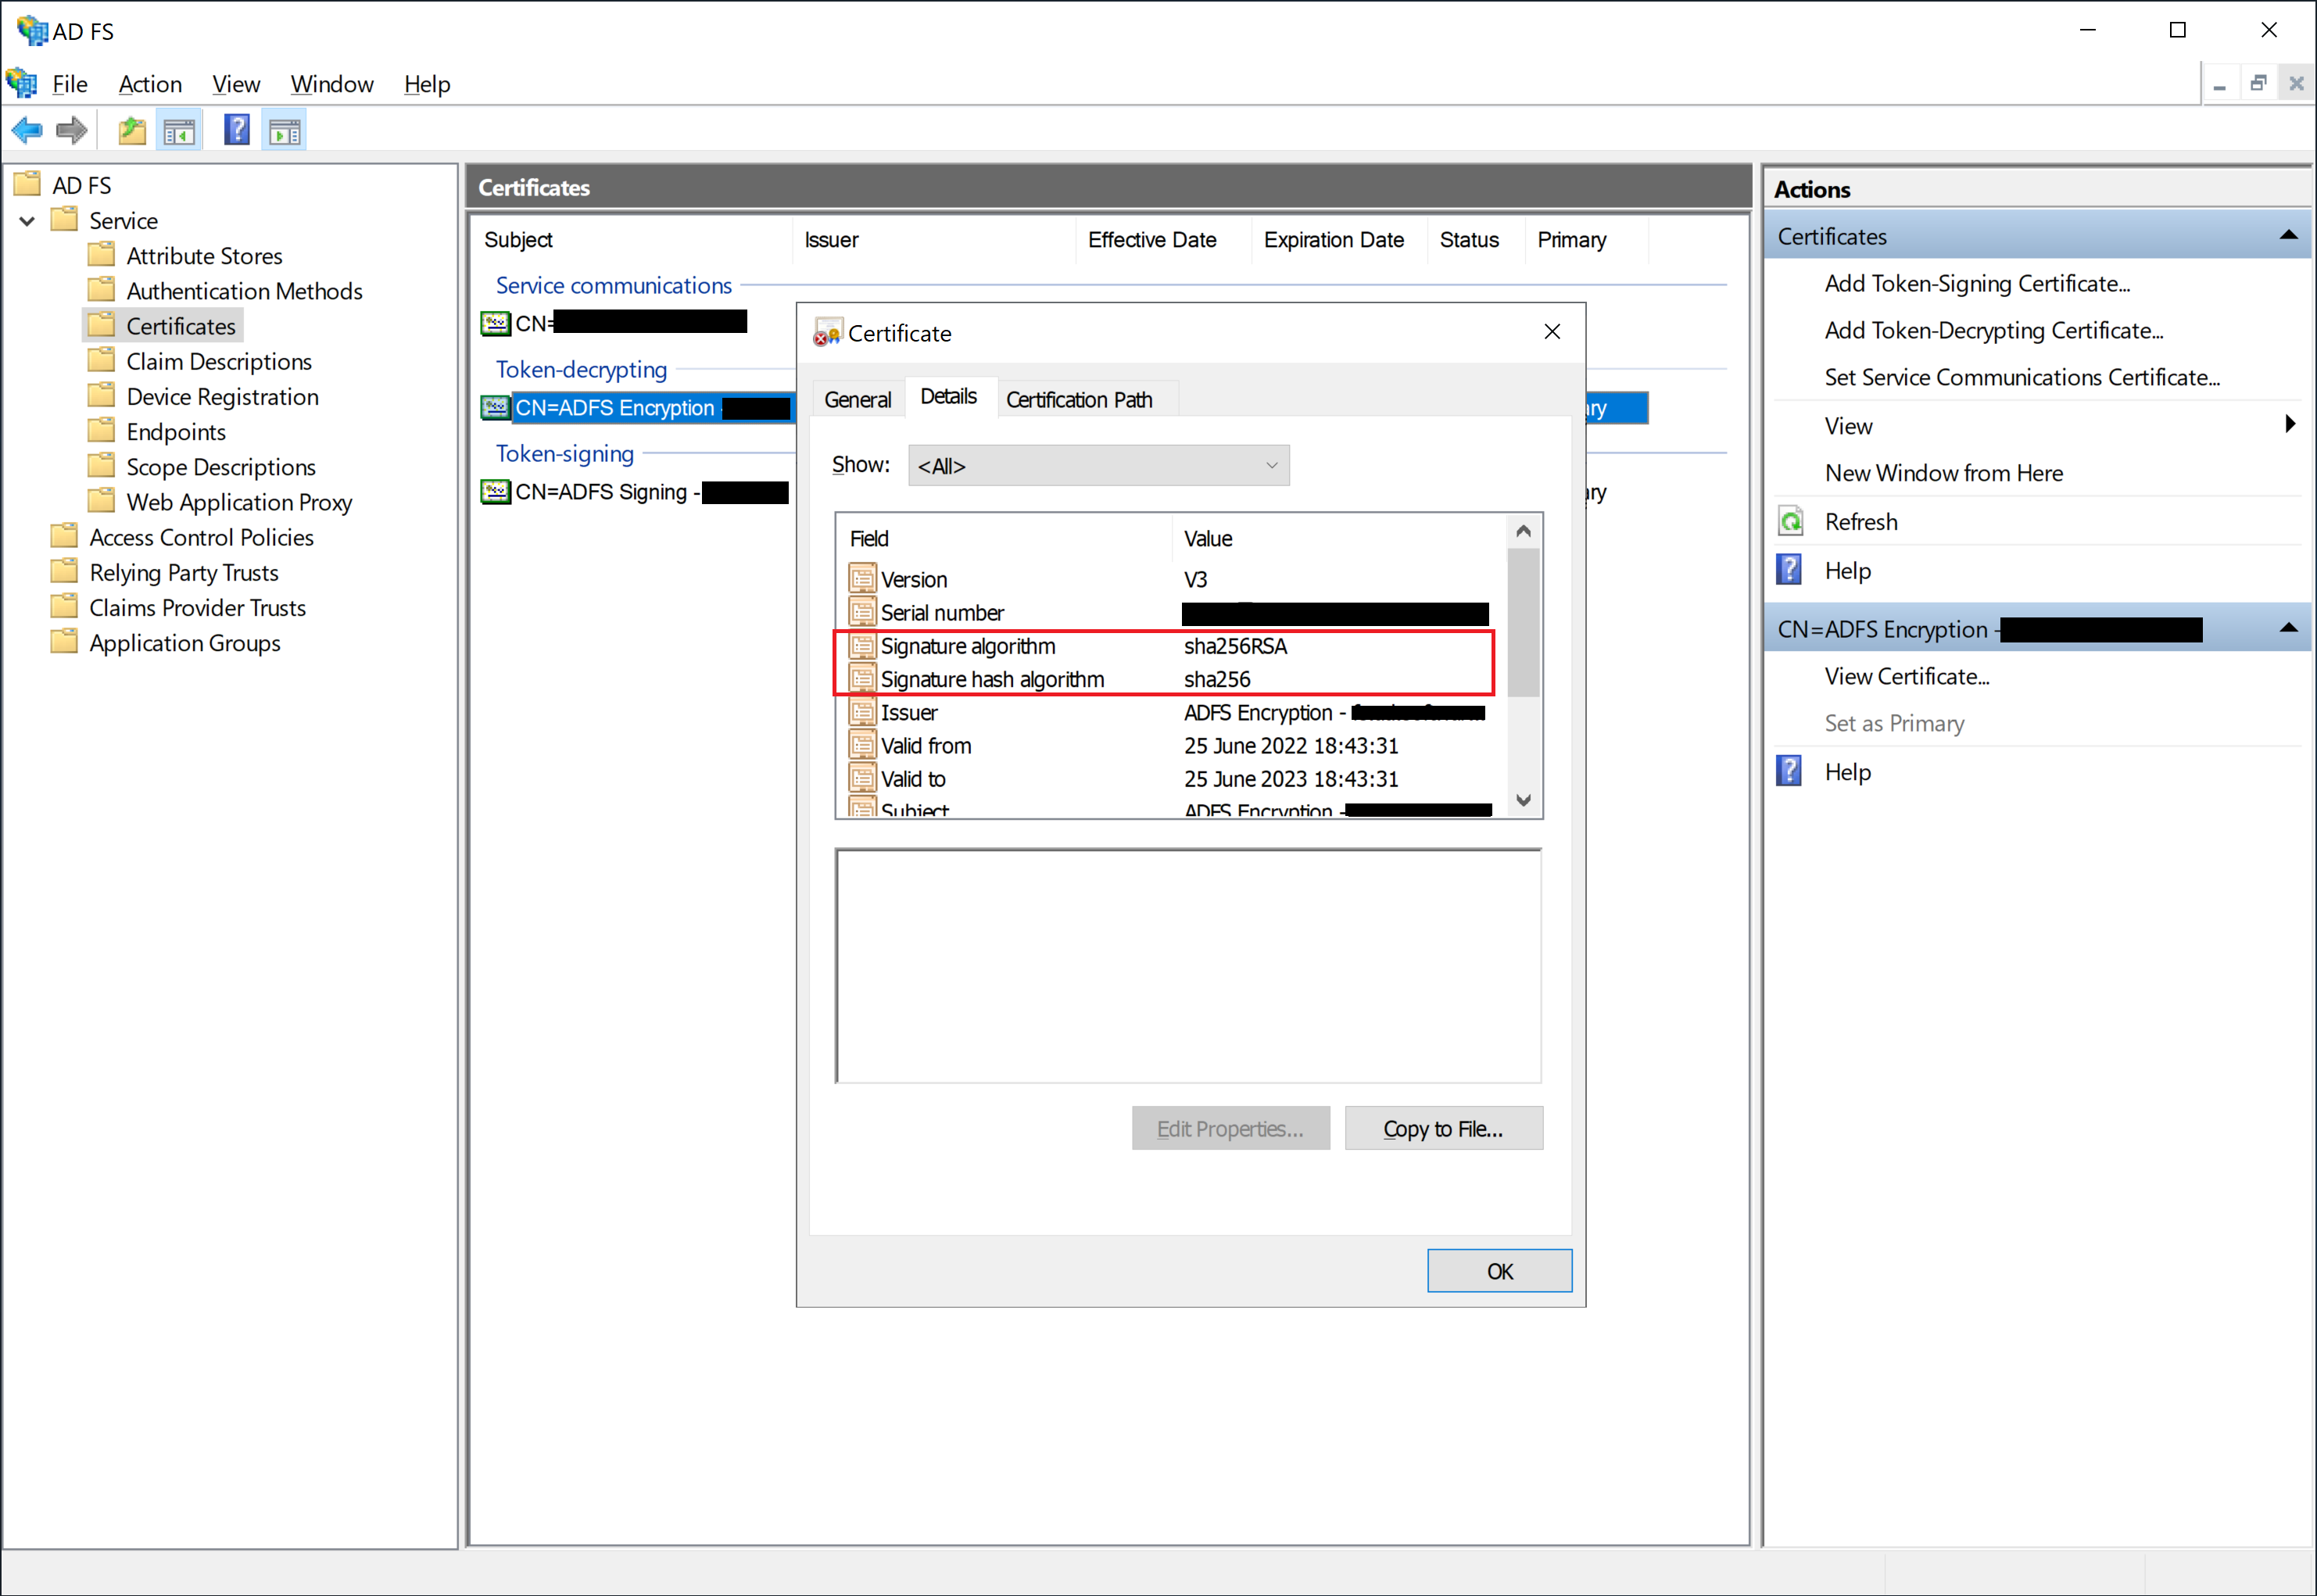Image resolution: width=2317 pixels, height=1596 pixels.
Task: Click the field list scroll down arrow
Action: click(x=1523, y=800)
